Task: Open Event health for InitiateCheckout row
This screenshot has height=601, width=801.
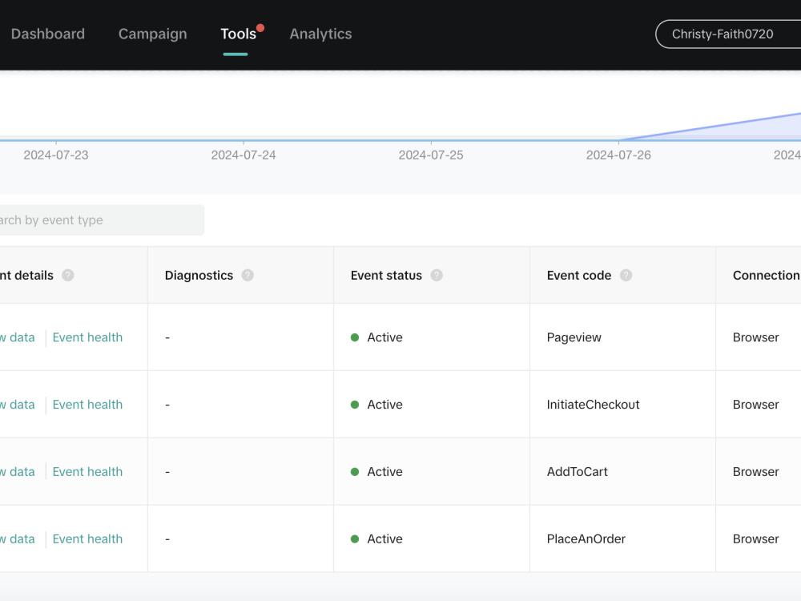Action: point(87,404)
